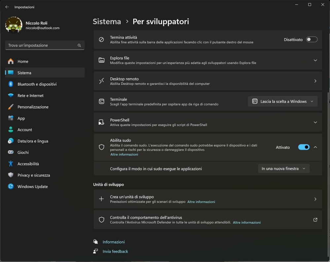Click the Windows Update sidebar icon
Screen dimensions: 330x262
coord(11,187)
